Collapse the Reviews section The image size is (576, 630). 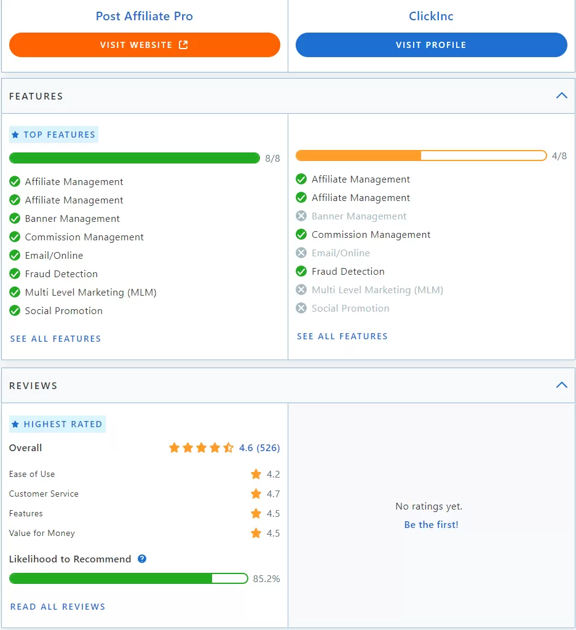point(561,385)
